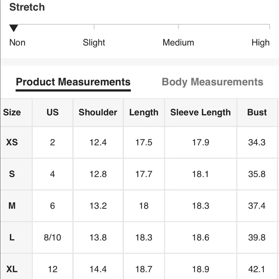The image size is (279, 279).
Task: Select the M size row label
Action: [x=12, y=206]
